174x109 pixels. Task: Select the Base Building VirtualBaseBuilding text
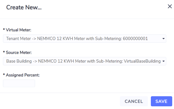[x=83, y=61]
